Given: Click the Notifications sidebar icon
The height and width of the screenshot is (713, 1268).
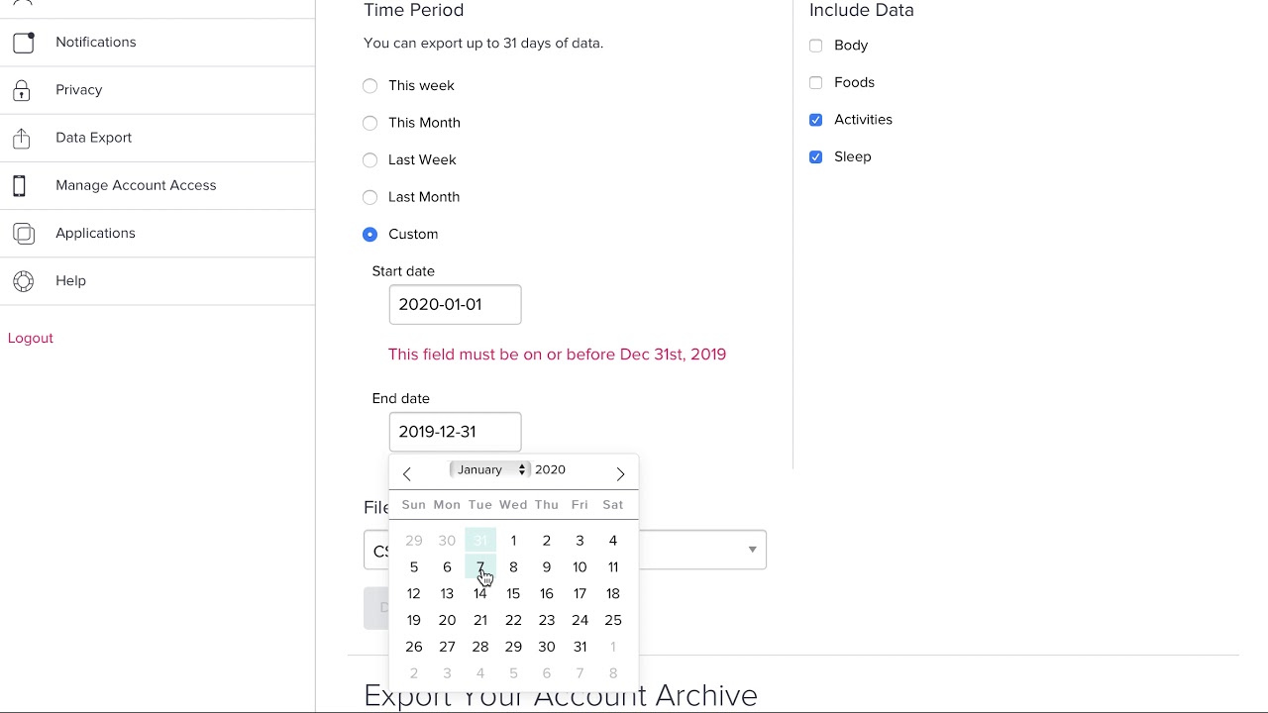Looking at the screenshot, I should (x=24, y=43).
